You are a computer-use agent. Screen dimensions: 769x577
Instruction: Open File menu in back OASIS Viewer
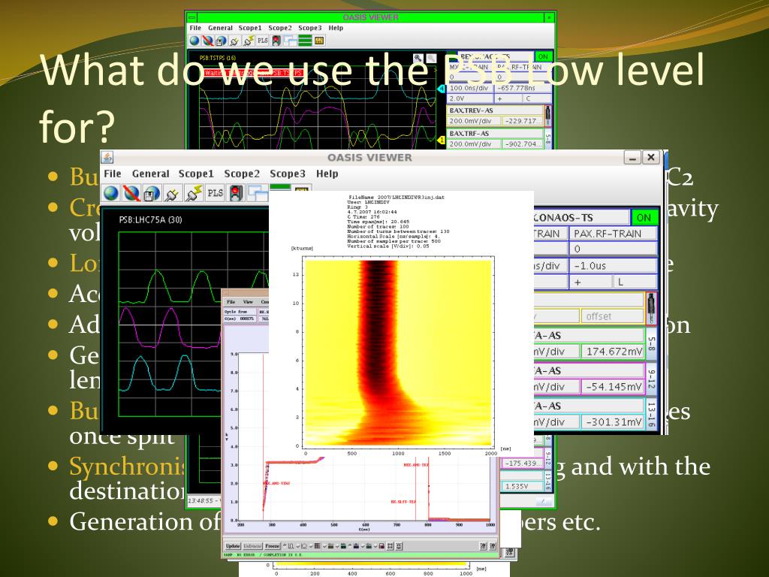tap(195, 28)
